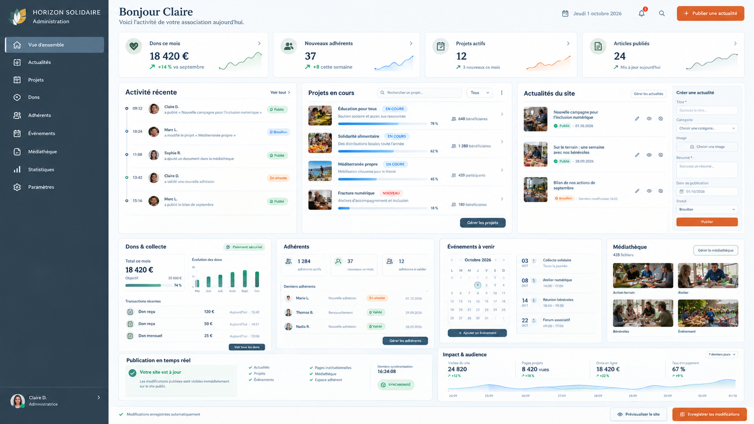The image size is (754, 424).
Task: Expand the Projets actifs card arrow
Action: (x=568, y=43)
